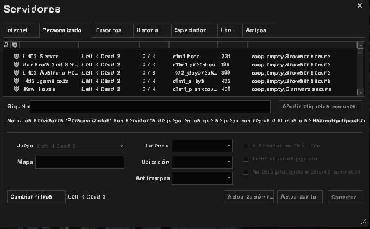Click the password lock column header icon
This screenshot has height=229, width=370.
pos(7,45)
